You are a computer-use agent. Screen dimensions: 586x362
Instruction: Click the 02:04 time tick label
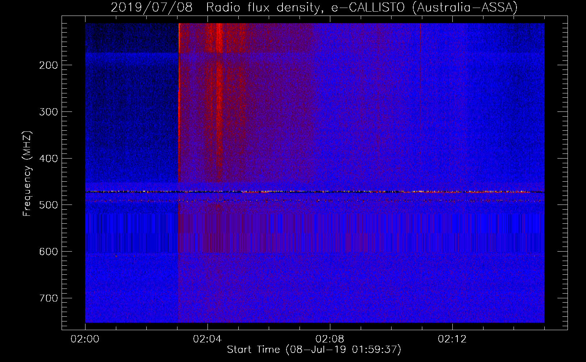tap(207, 339)
